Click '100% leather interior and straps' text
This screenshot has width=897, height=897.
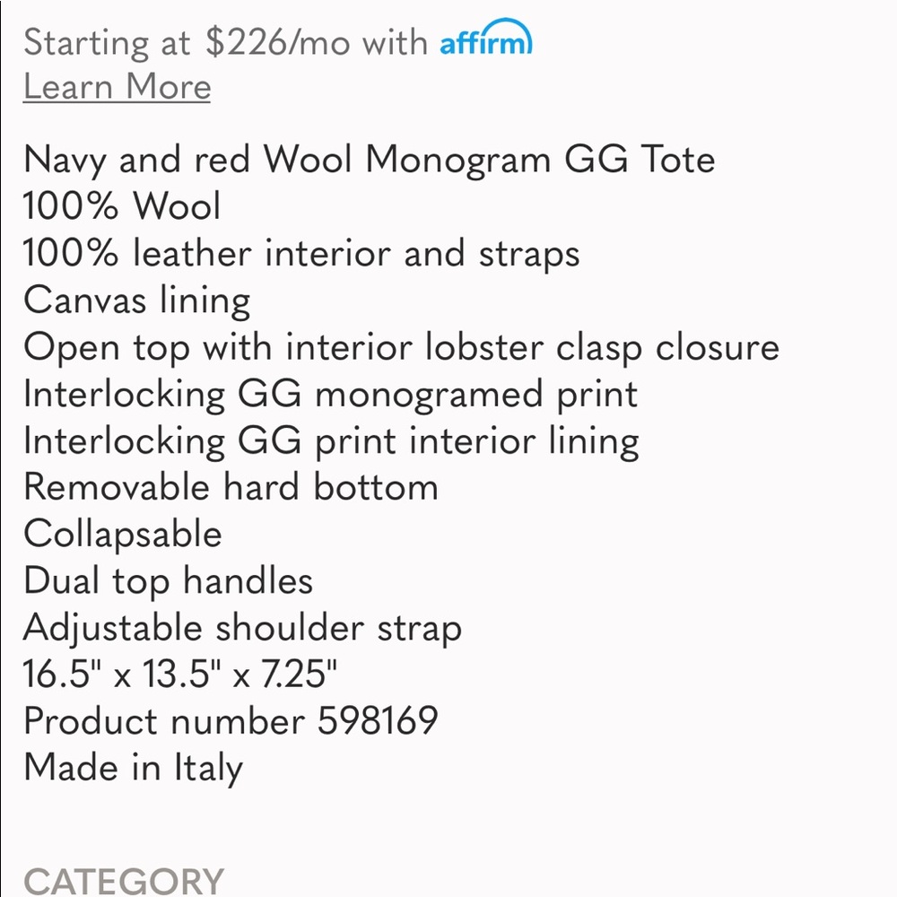tap(301, 253)
